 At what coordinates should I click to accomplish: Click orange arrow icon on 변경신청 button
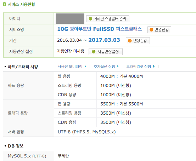click(x=151, y=30)
